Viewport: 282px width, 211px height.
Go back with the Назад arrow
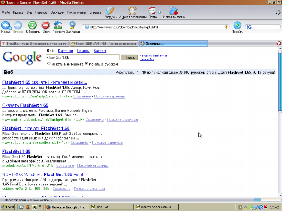point(6,26)
